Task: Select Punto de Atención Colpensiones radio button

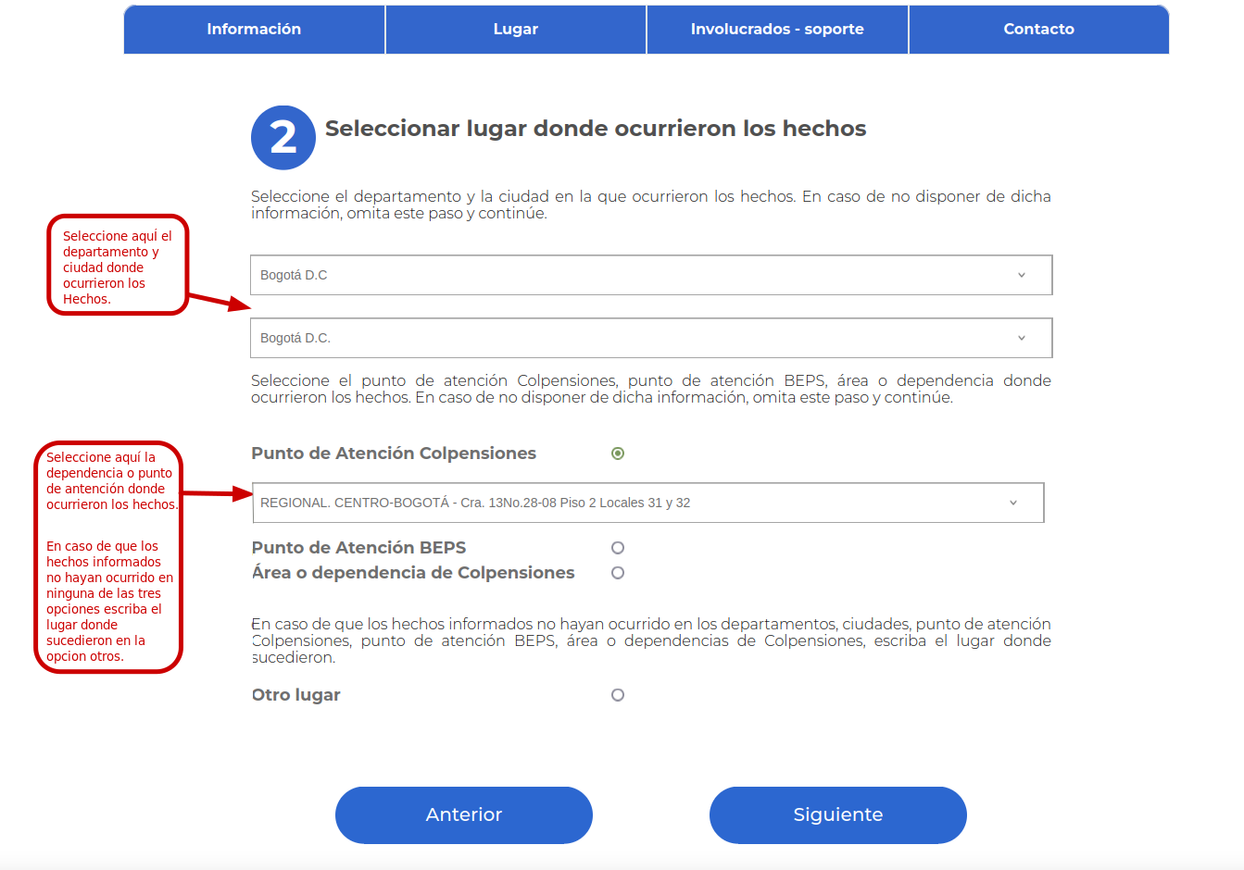Action: click(x=618, y=454)
